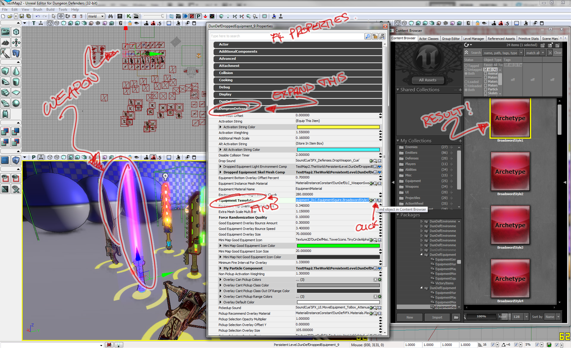
Task: Select the Loaded status radio button
Action: (x=466, y=82)
